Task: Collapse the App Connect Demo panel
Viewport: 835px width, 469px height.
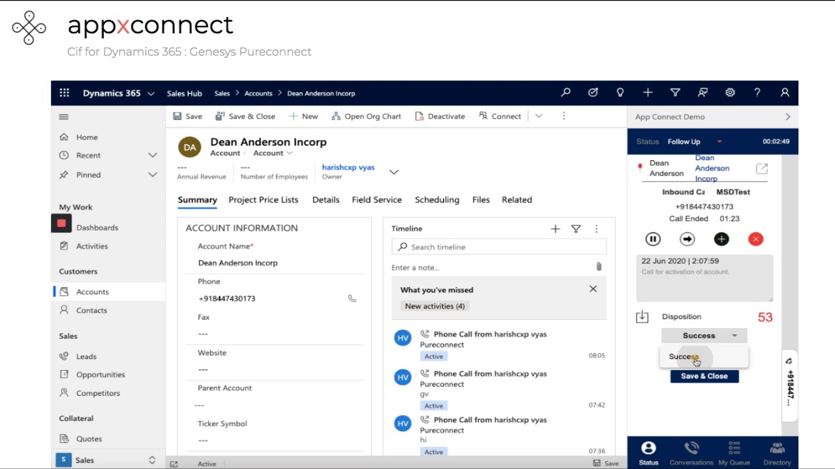Action: coord(787,117)
